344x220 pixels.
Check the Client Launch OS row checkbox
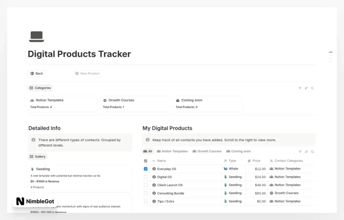coord(146,185)
